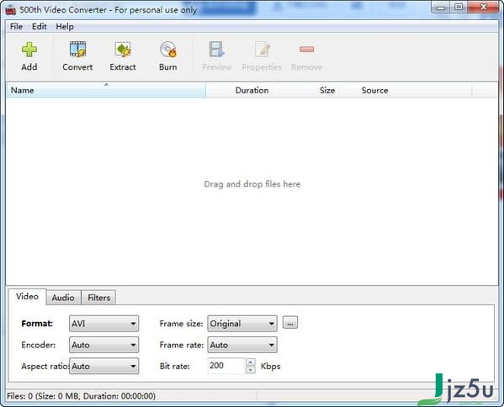
Task: Sort list by Name column header
Action: (x=106, y=90)
